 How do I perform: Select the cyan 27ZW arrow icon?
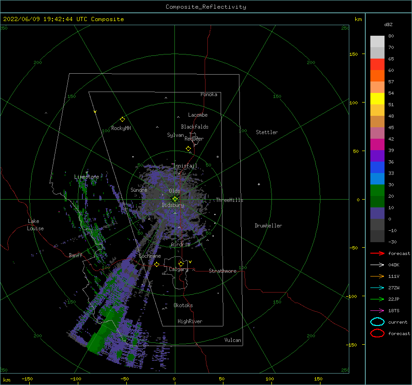pos(377,288)
